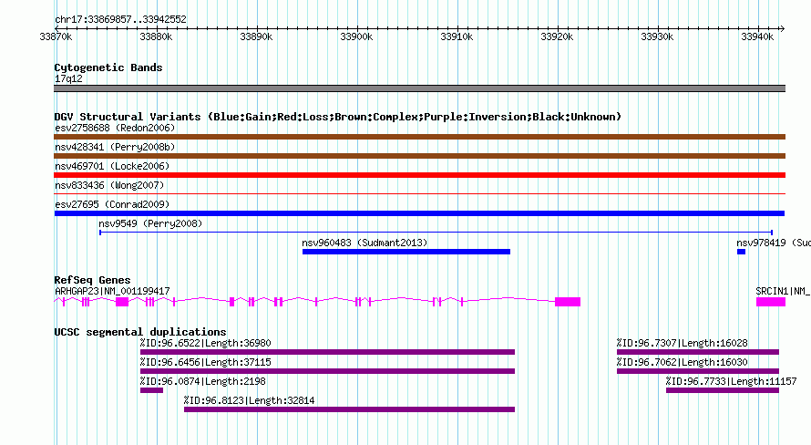This screenshot has width=811, height=445.
Task: Select the purple bar under Length:16028
Action: click(x=698, y=352)
